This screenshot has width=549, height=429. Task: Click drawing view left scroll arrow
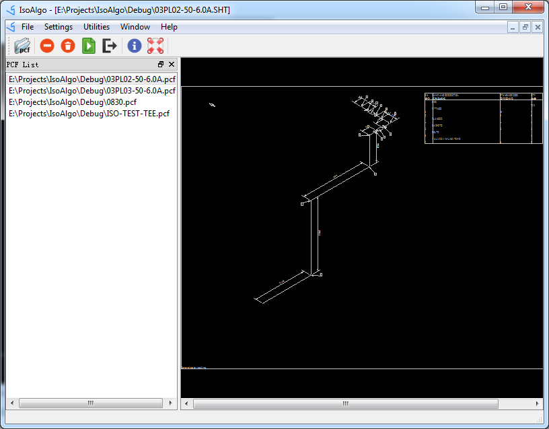[x=186, y=404]
